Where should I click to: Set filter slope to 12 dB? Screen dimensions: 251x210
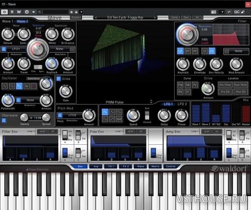[204, 51]
